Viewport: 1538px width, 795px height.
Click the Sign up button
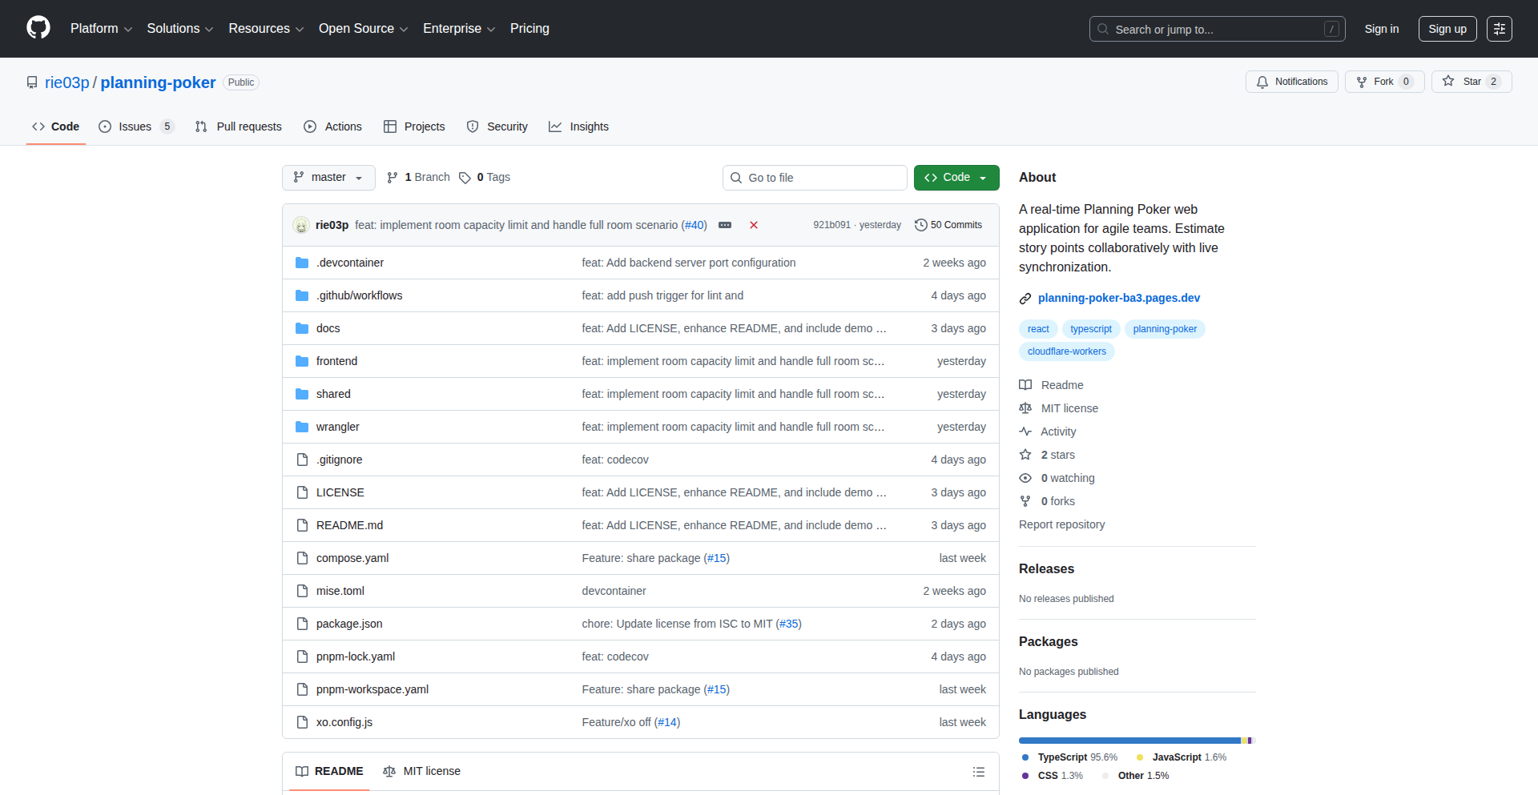[x=1447, y=29]
